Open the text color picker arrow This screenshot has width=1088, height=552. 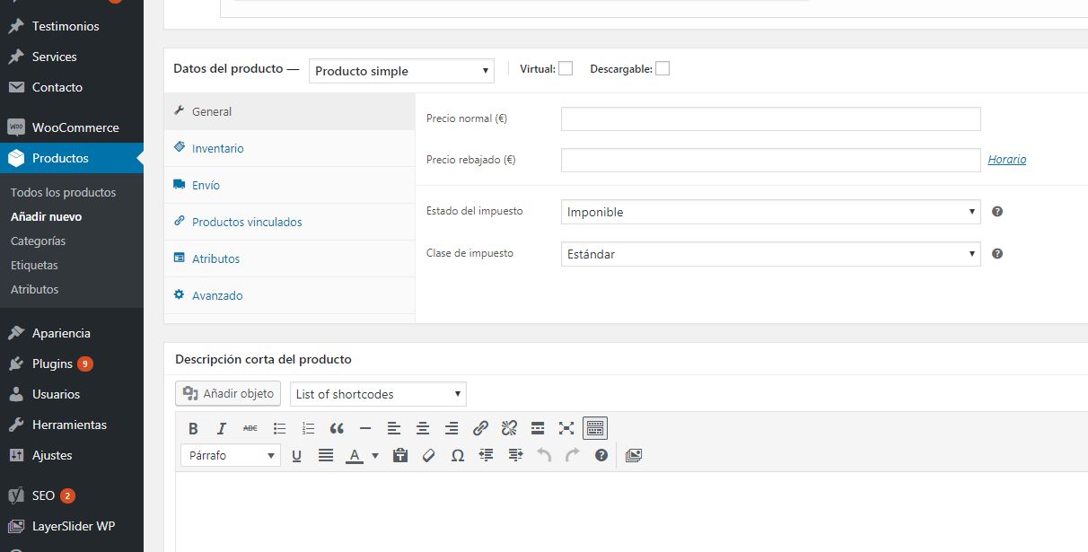coord(375,455)
